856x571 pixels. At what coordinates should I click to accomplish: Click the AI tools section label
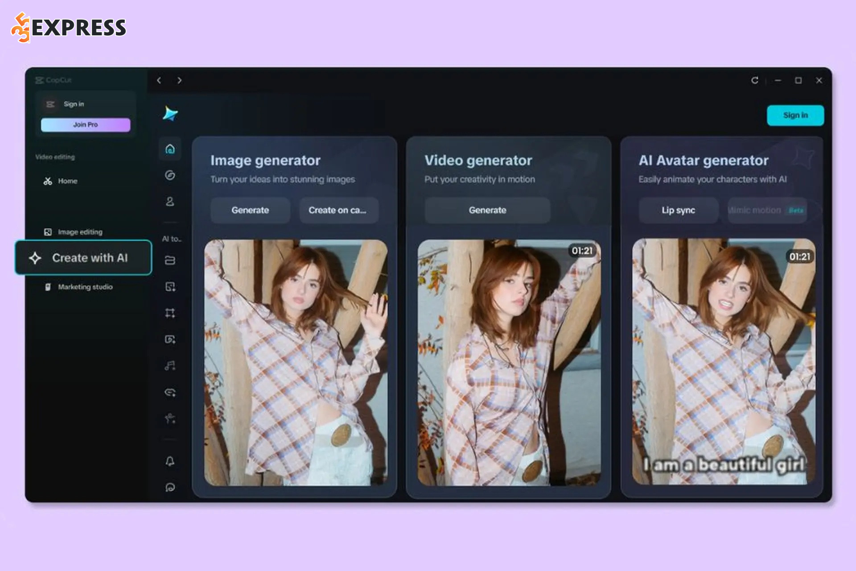172,239
